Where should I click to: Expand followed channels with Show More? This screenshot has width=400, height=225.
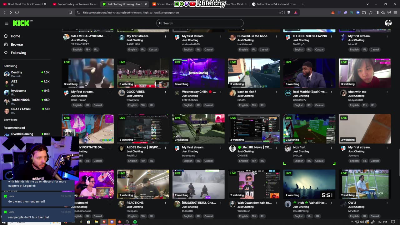tap(11, 120)
